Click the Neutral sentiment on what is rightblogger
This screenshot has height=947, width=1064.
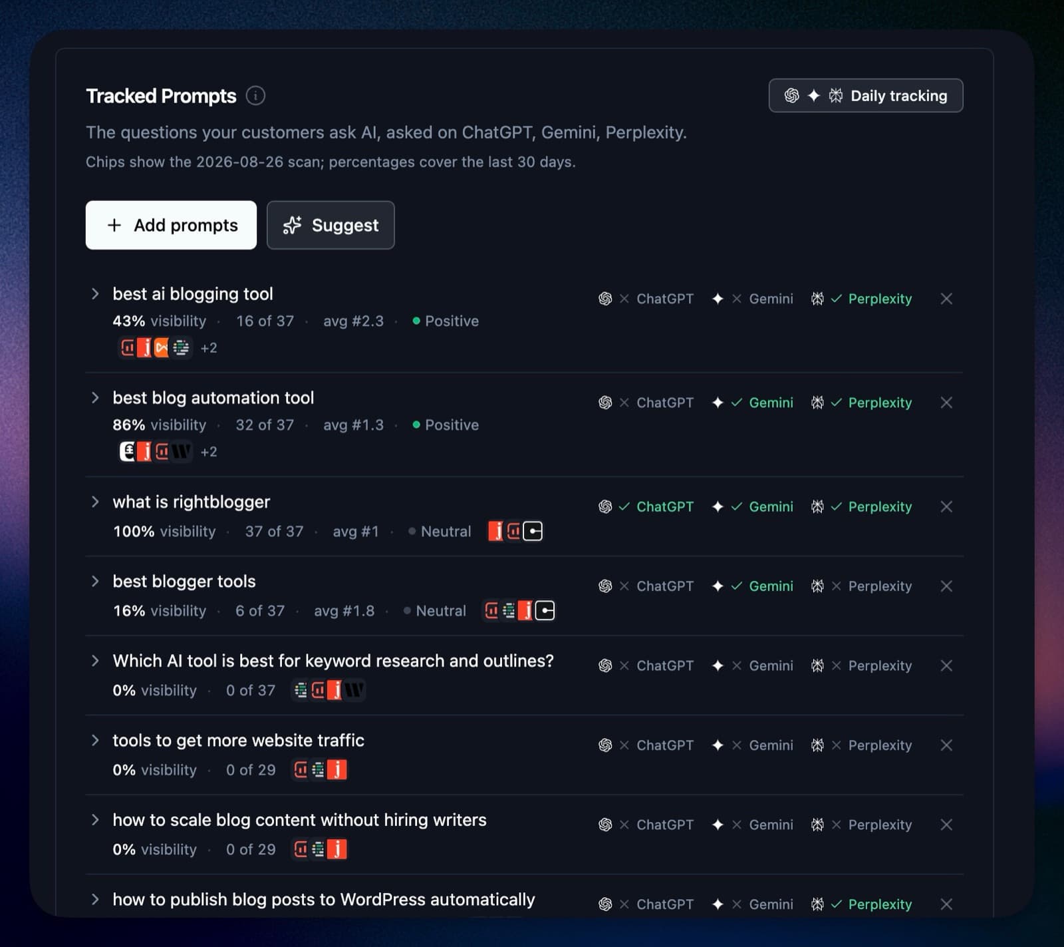(440, 531)
